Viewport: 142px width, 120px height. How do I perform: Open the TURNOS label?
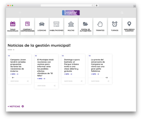click(x=115, y=30)
